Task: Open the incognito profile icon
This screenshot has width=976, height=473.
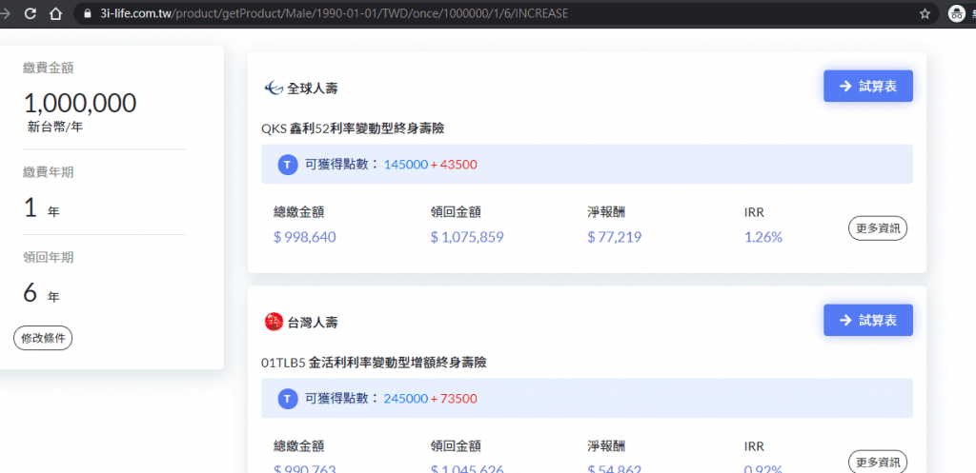Action: pyautogui.click(x=956, y=13)
